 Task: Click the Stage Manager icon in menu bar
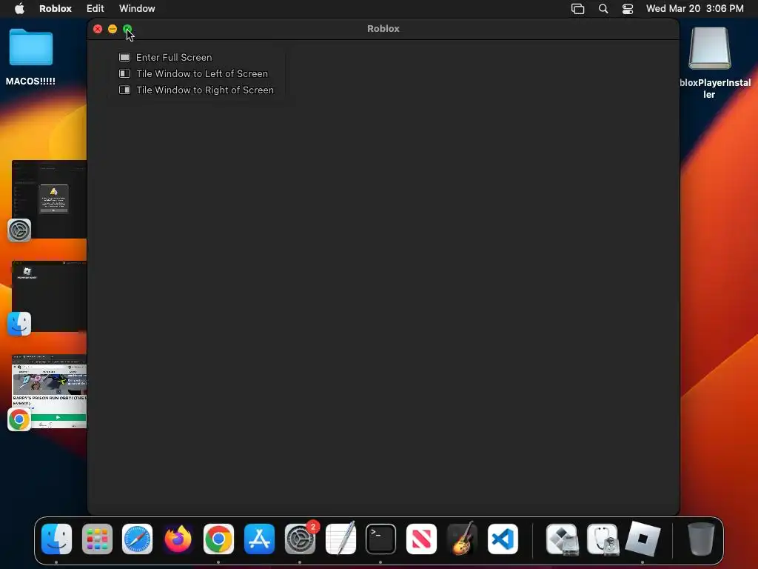coord(577,9)
